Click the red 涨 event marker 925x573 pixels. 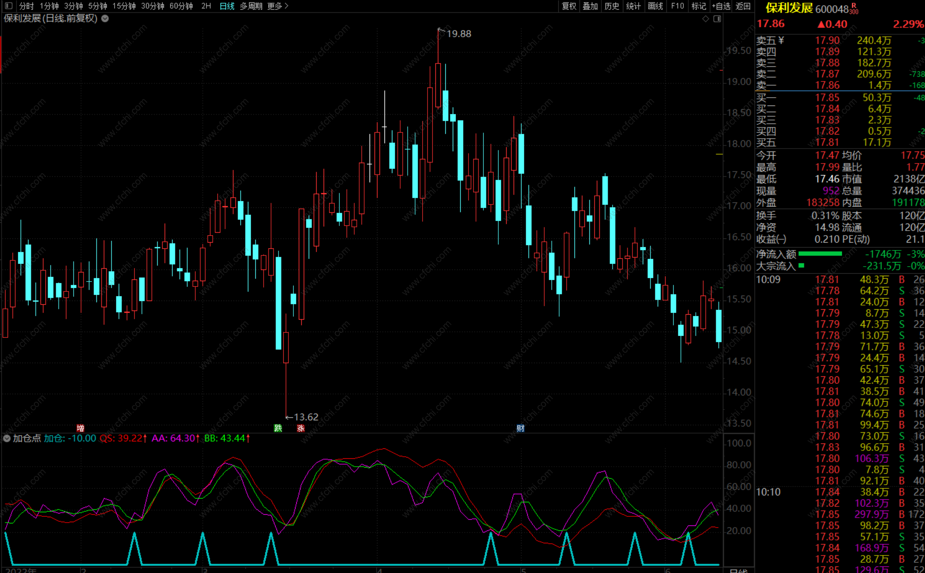point(301,428)
